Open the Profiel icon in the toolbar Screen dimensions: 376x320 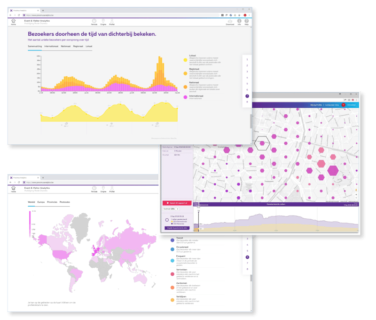coord(111,21)
